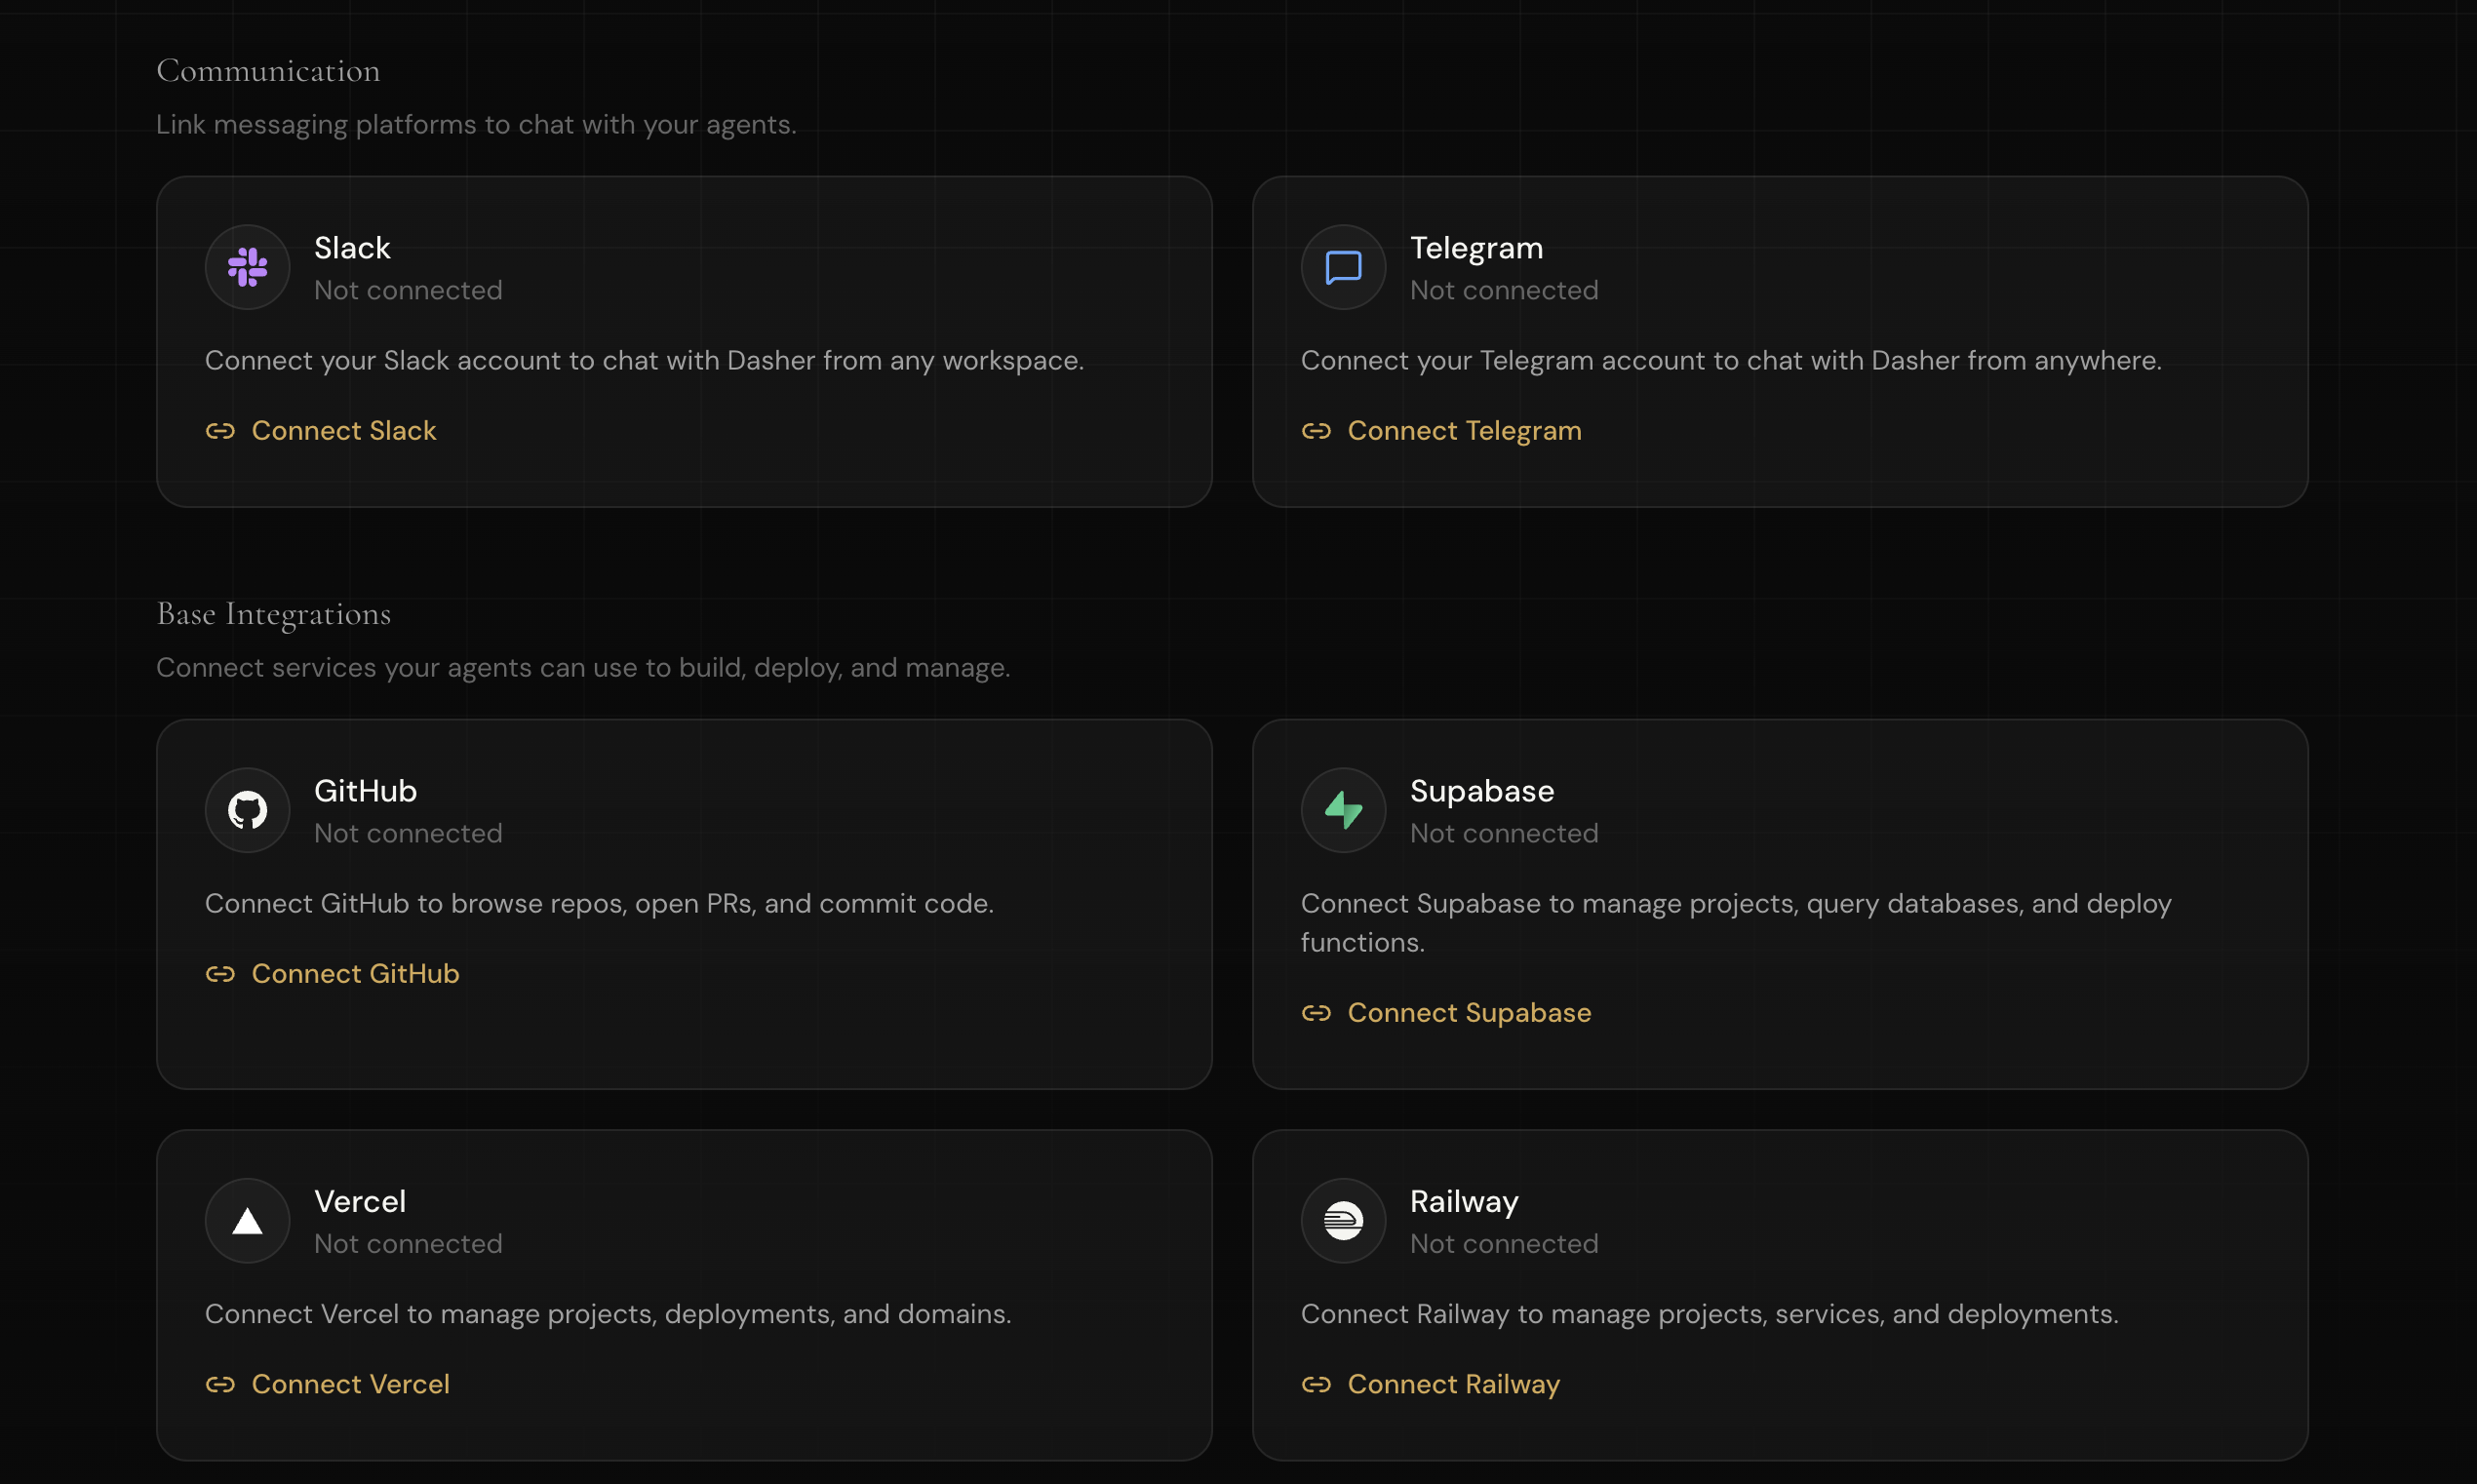This screenshot has width=2477, height=1484.
Task: Click the GitHub octocat logo
Action: 247,810
